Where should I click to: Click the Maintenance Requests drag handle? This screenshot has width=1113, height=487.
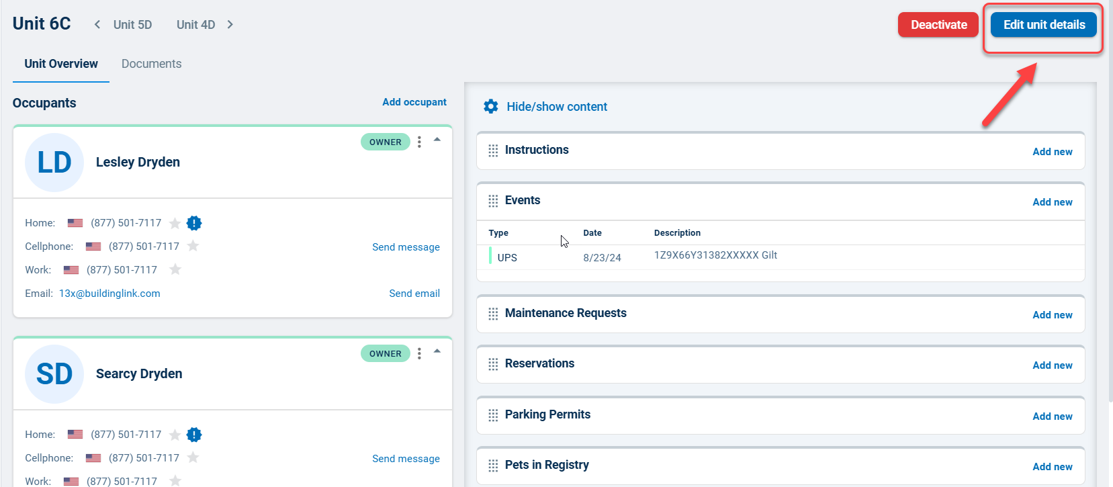493,314
